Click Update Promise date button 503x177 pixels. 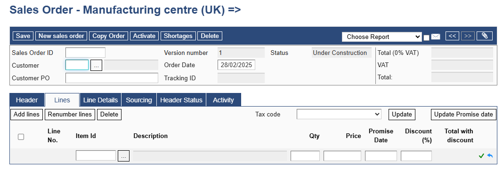[x=463, y=114]
